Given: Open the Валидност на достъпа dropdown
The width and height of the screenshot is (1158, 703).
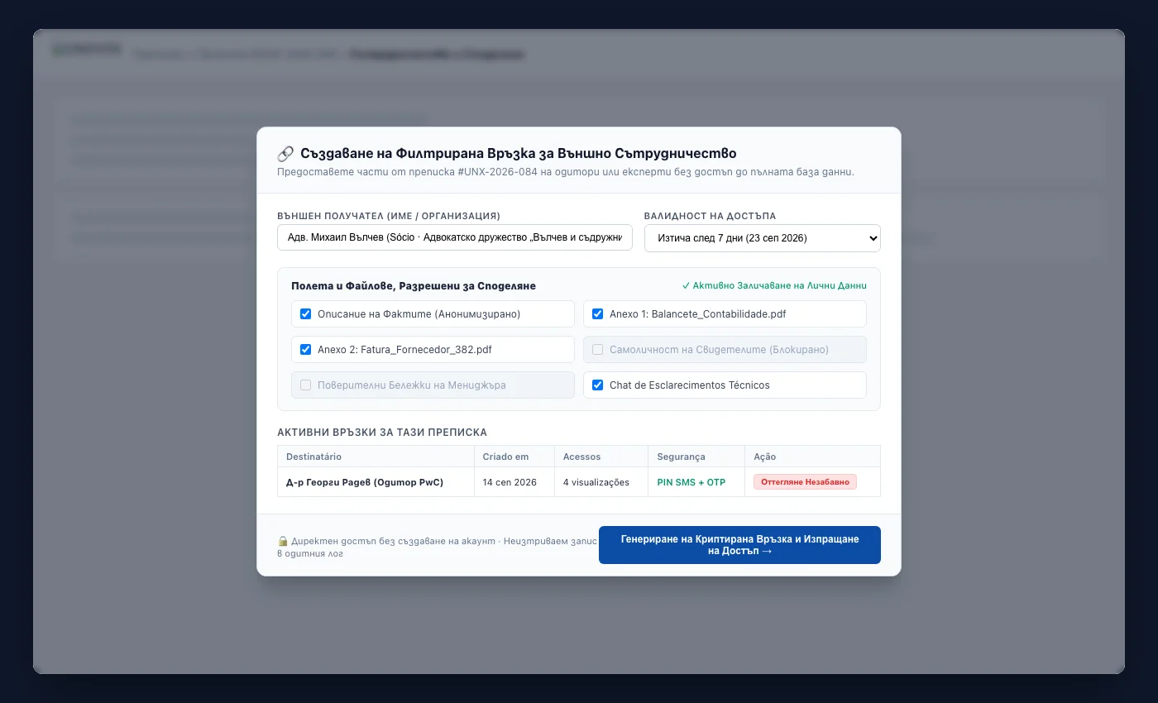Looking at the screenshot, I should (x=762, y=238).
